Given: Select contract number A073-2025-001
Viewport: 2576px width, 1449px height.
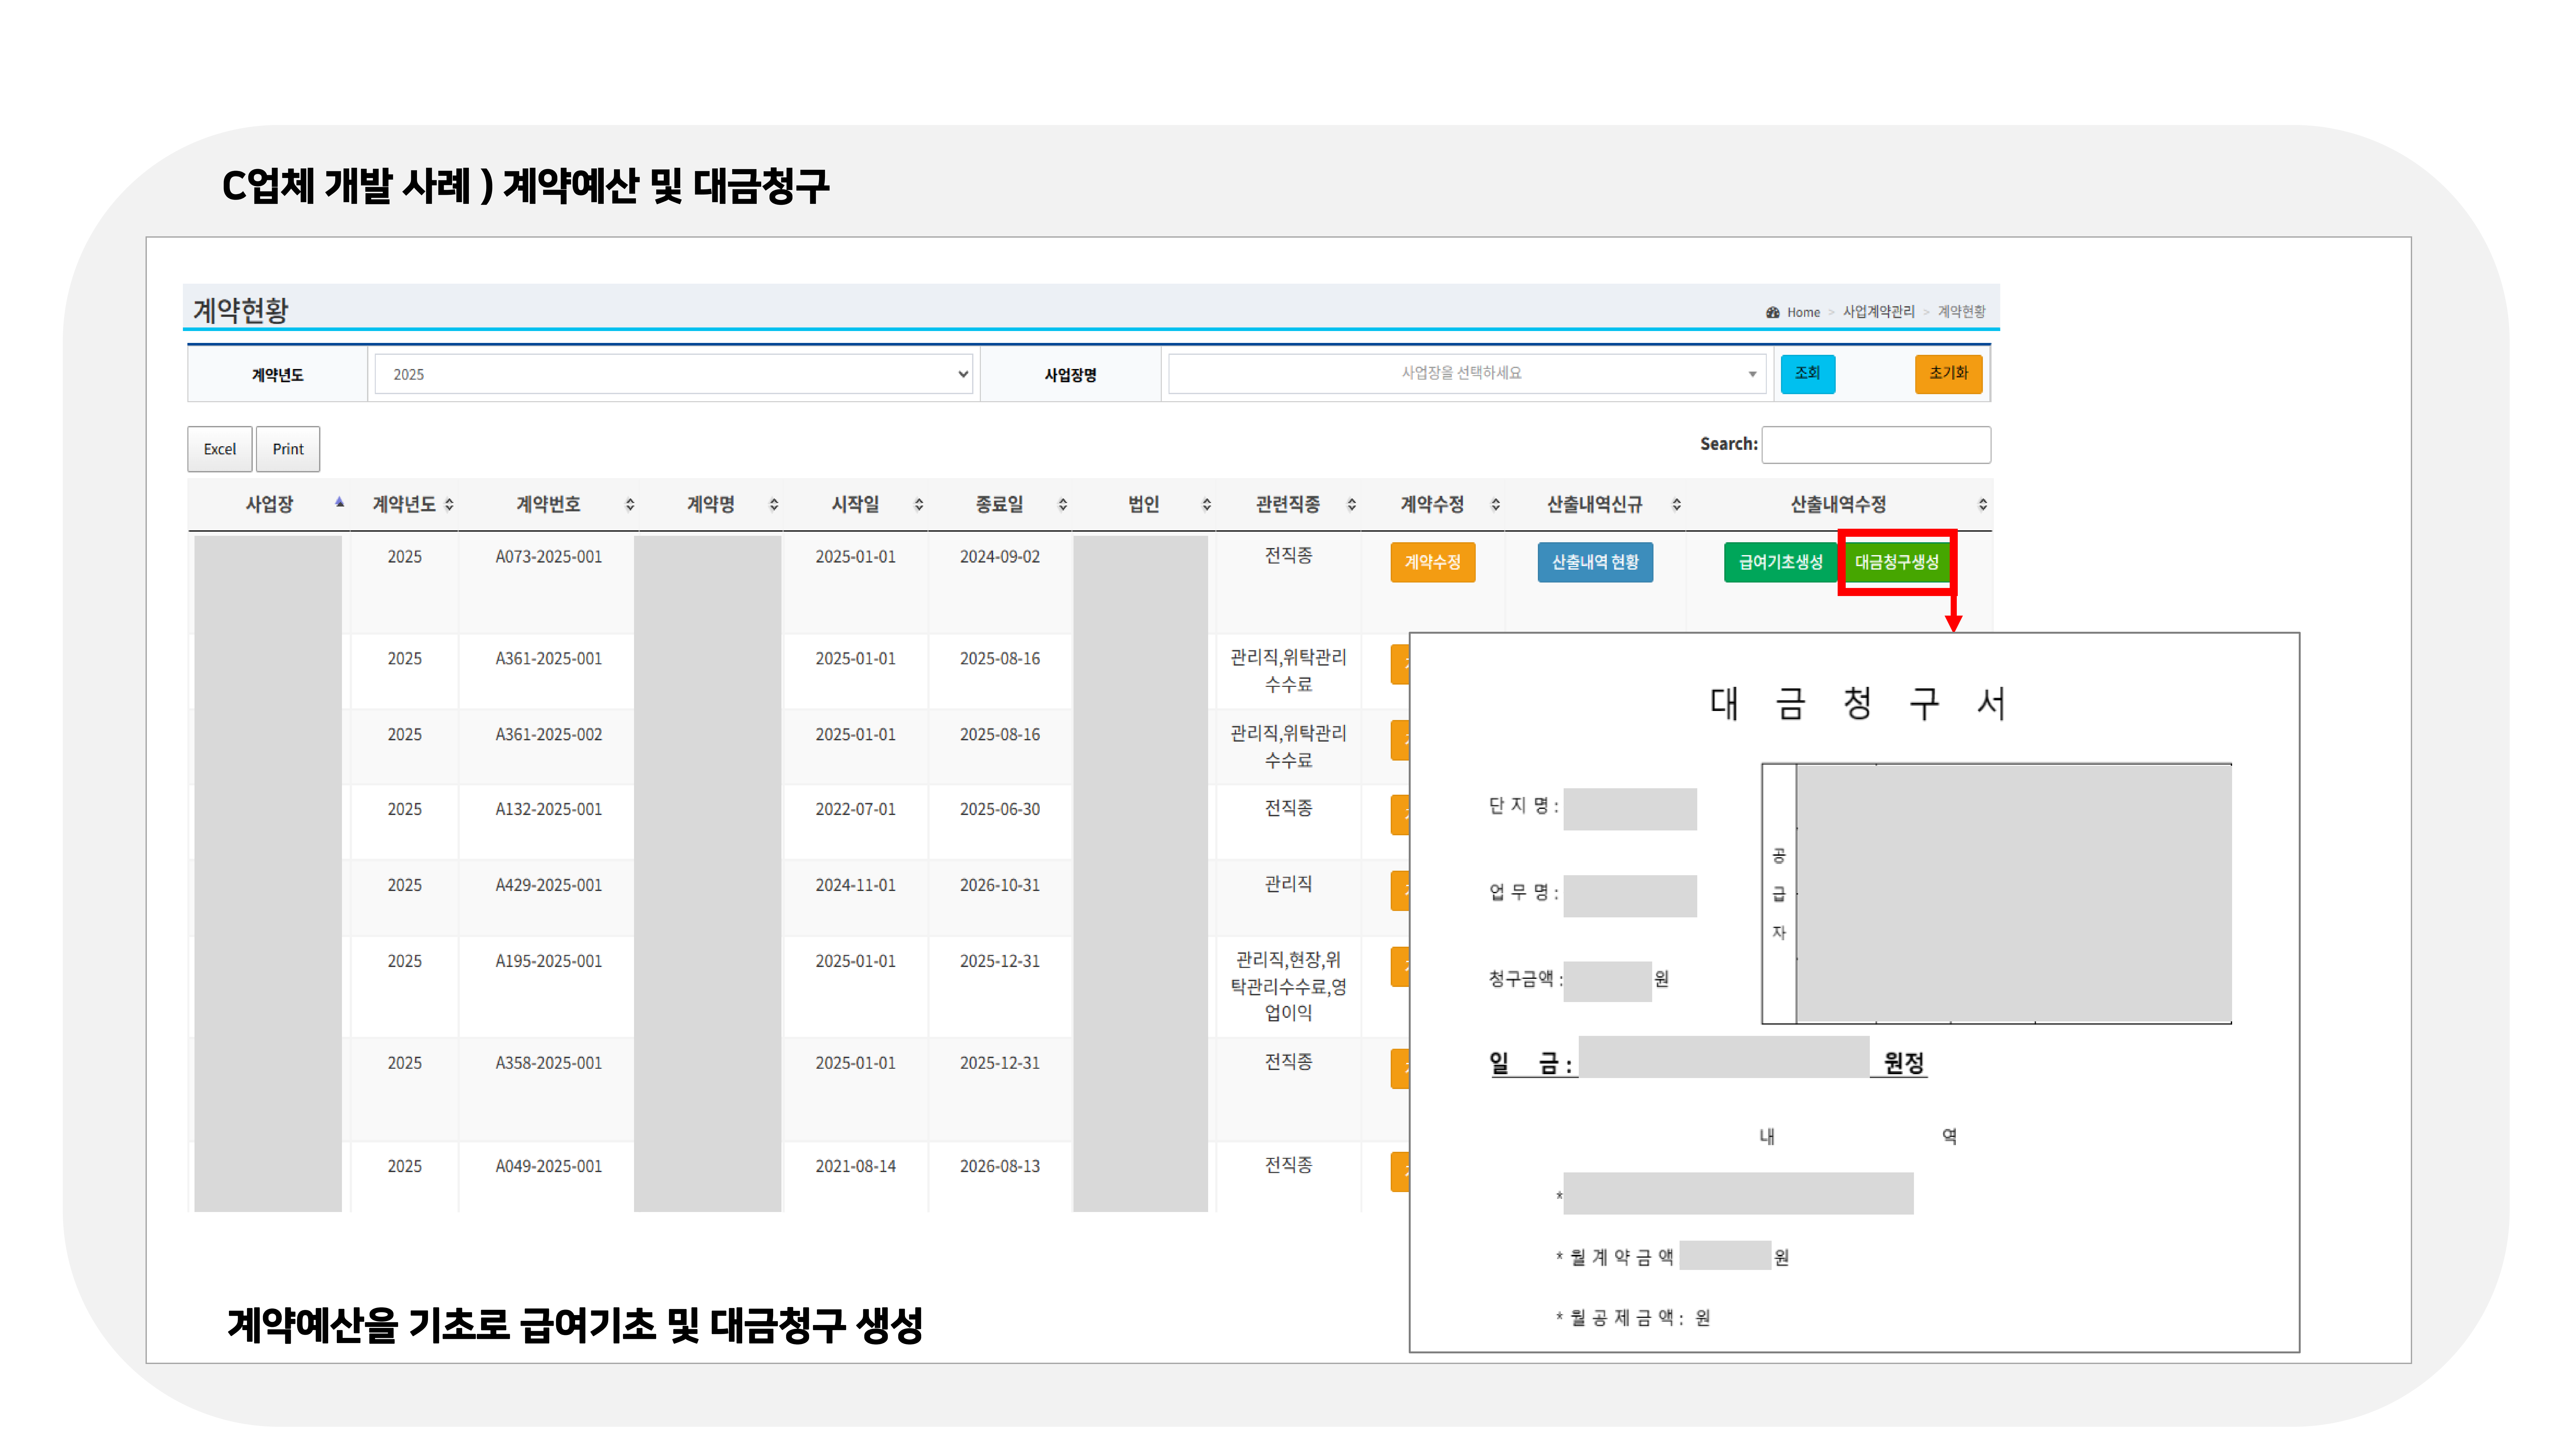Looking at the screenshot, I should pos(549,557).
